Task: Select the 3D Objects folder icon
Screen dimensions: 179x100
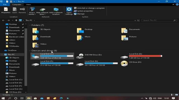Action: [x=36, y=31]
